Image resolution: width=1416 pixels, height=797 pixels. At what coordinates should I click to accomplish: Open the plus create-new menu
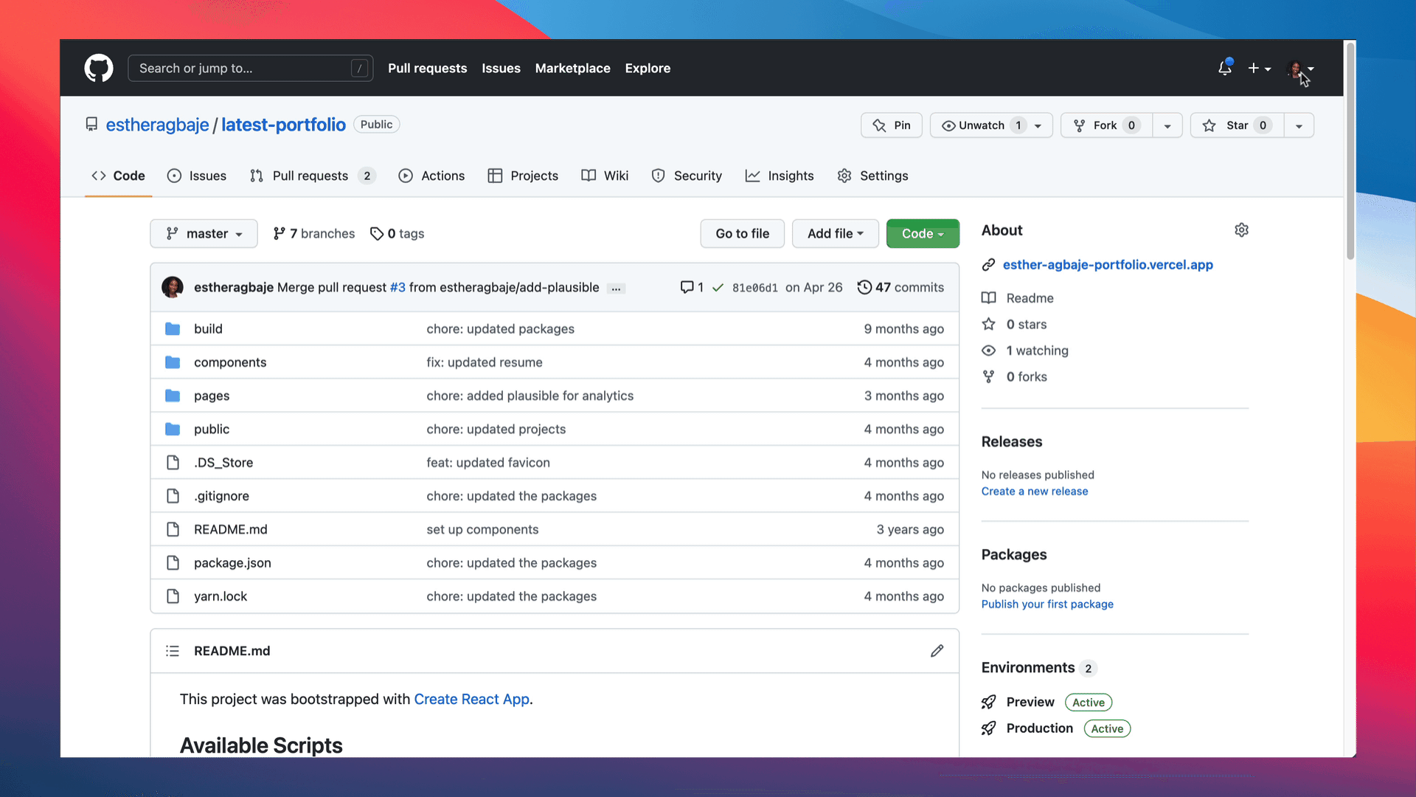(1259, 68)
